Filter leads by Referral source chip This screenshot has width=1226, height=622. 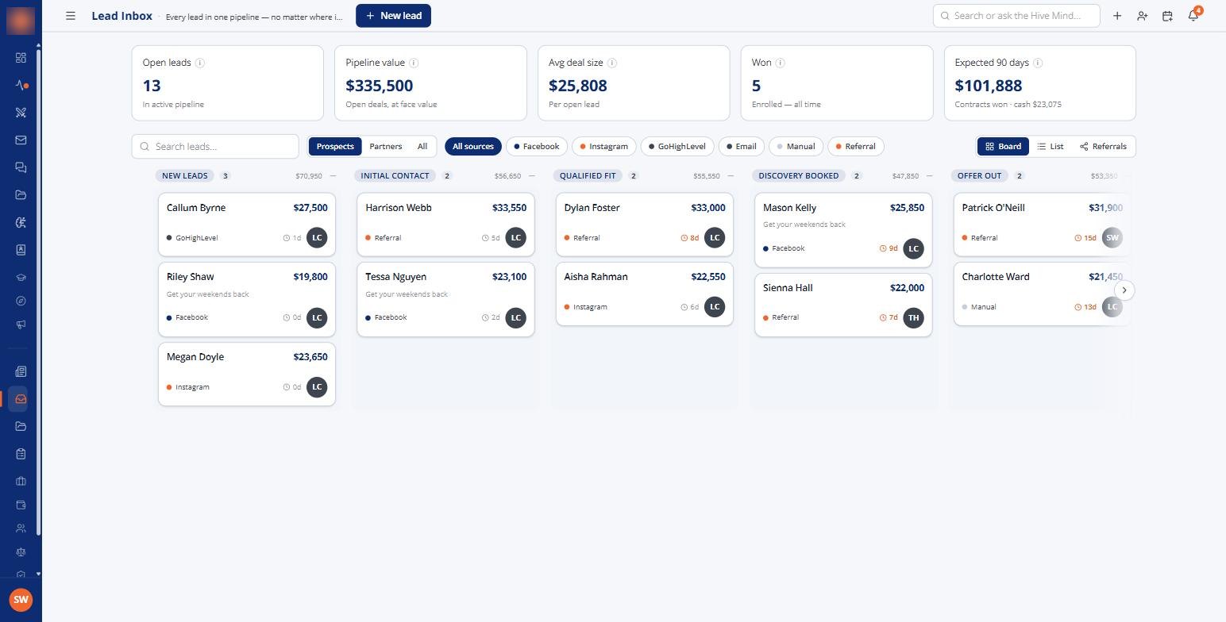point(856,147)
